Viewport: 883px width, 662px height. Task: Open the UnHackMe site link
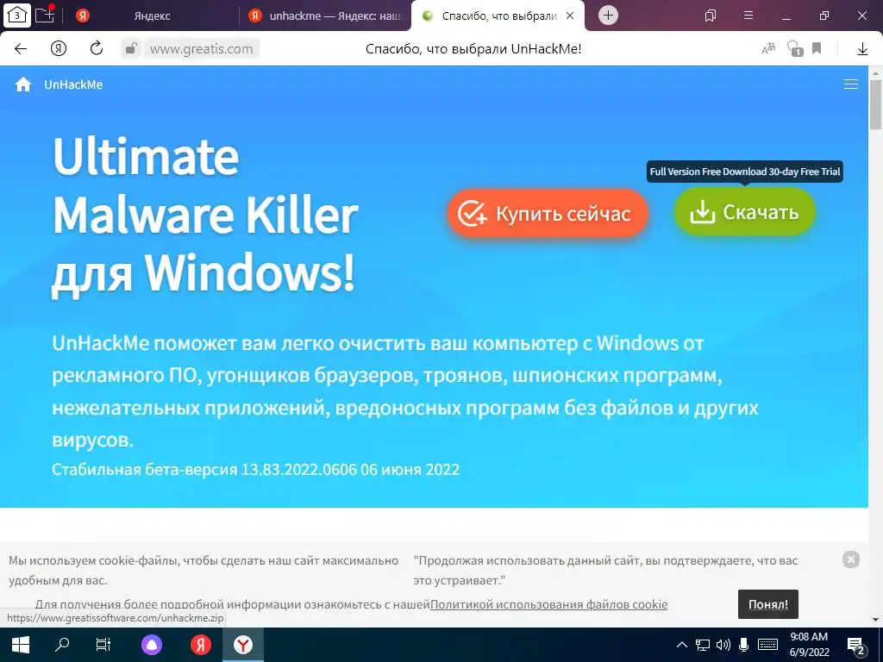[x=74, y=84]
